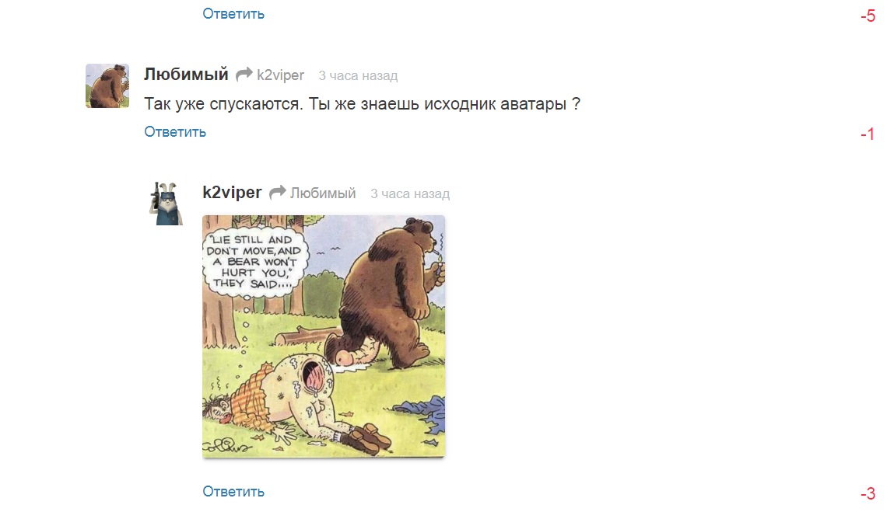The width and height of the screenshot is (894, 512).
Task: Follow gray Любимый mention in k2viper's comment
Action: click(323, 193)
